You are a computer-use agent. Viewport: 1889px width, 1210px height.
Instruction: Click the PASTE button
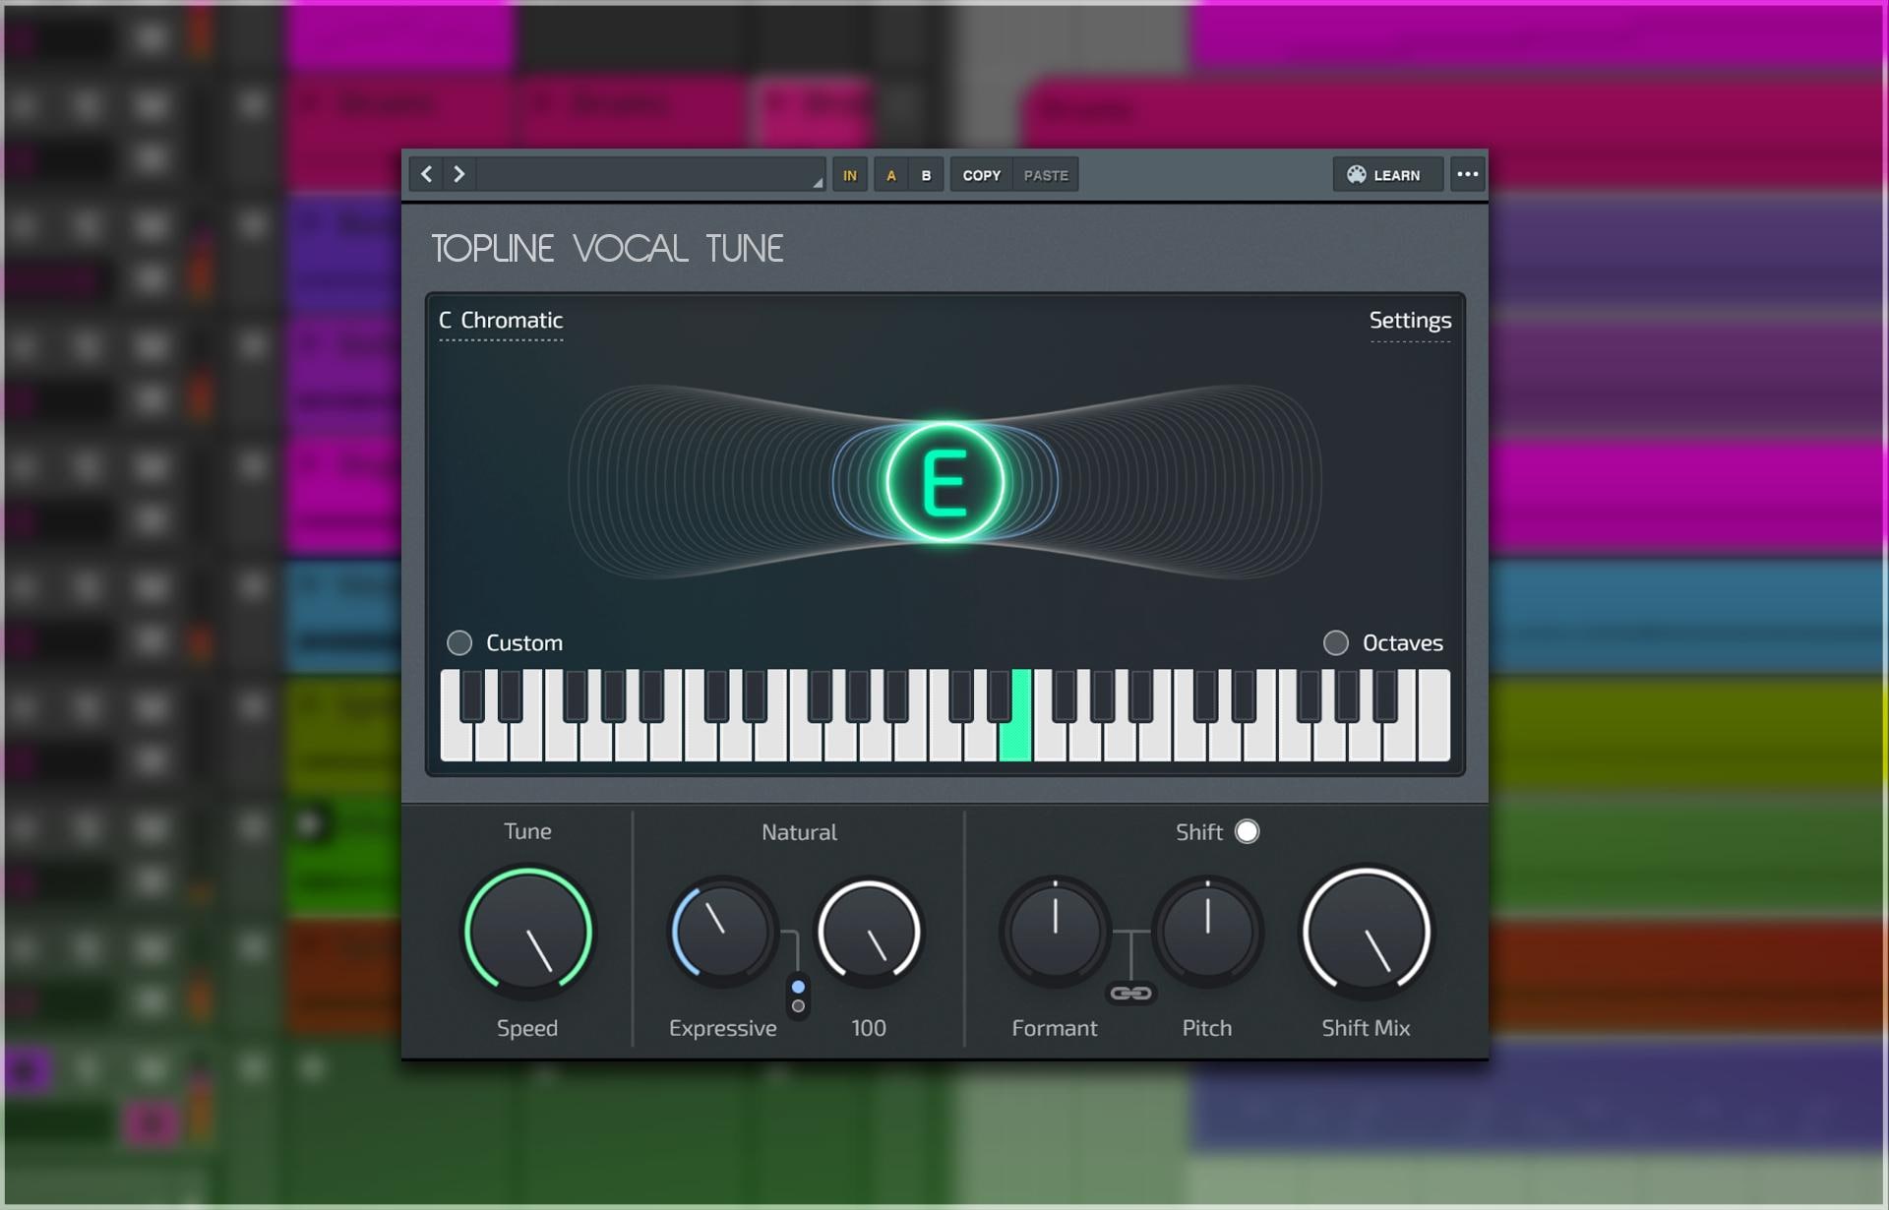(1046, 175)
